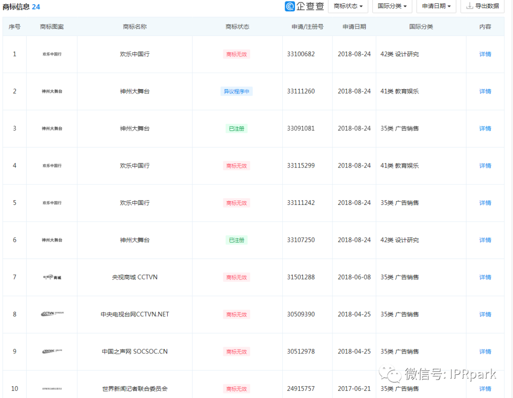Select registration number 31501288
This screenshot has height=398, width=513.
click(x=301, y=278)
